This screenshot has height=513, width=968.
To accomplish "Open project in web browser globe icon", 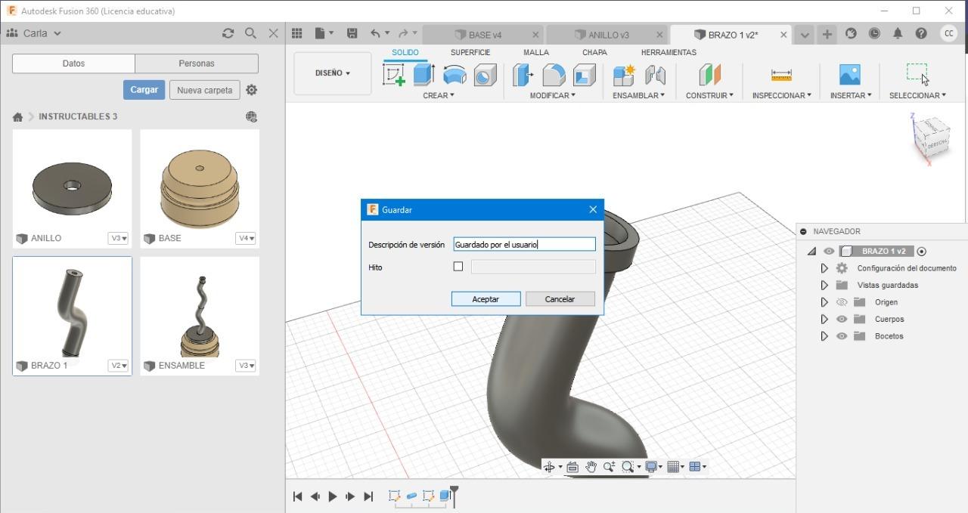I will click(252, 116).
